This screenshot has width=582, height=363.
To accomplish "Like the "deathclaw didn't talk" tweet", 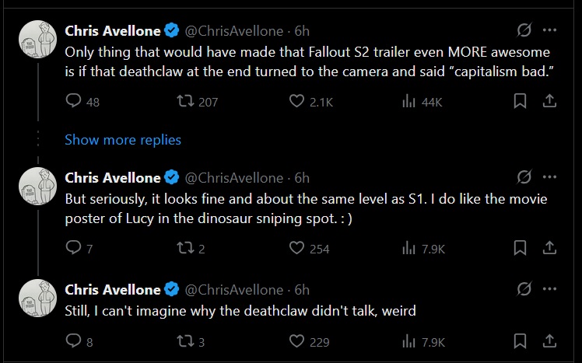I will [x=296, y=341].
